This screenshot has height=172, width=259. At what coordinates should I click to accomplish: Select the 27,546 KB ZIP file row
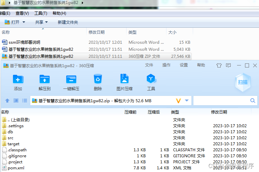click(96, 56)
